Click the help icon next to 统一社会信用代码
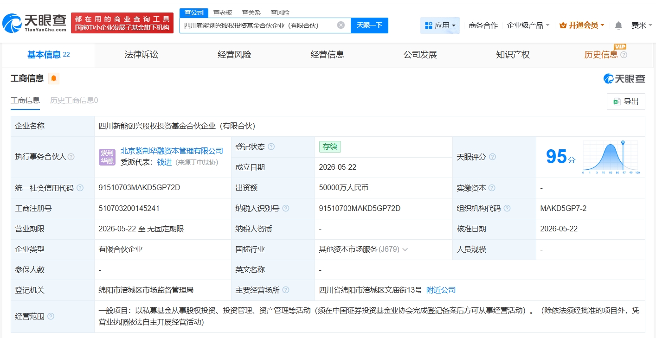 (x=80, y=188)
